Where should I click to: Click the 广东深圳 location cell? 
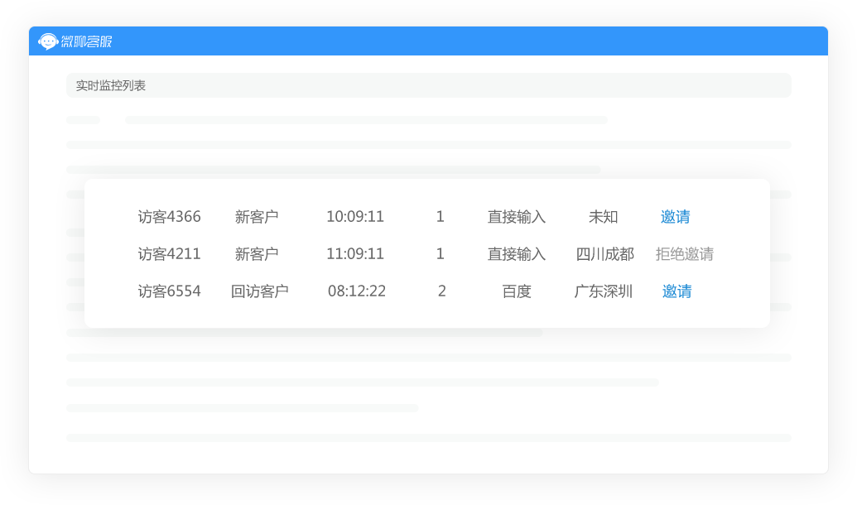[604, 291]
